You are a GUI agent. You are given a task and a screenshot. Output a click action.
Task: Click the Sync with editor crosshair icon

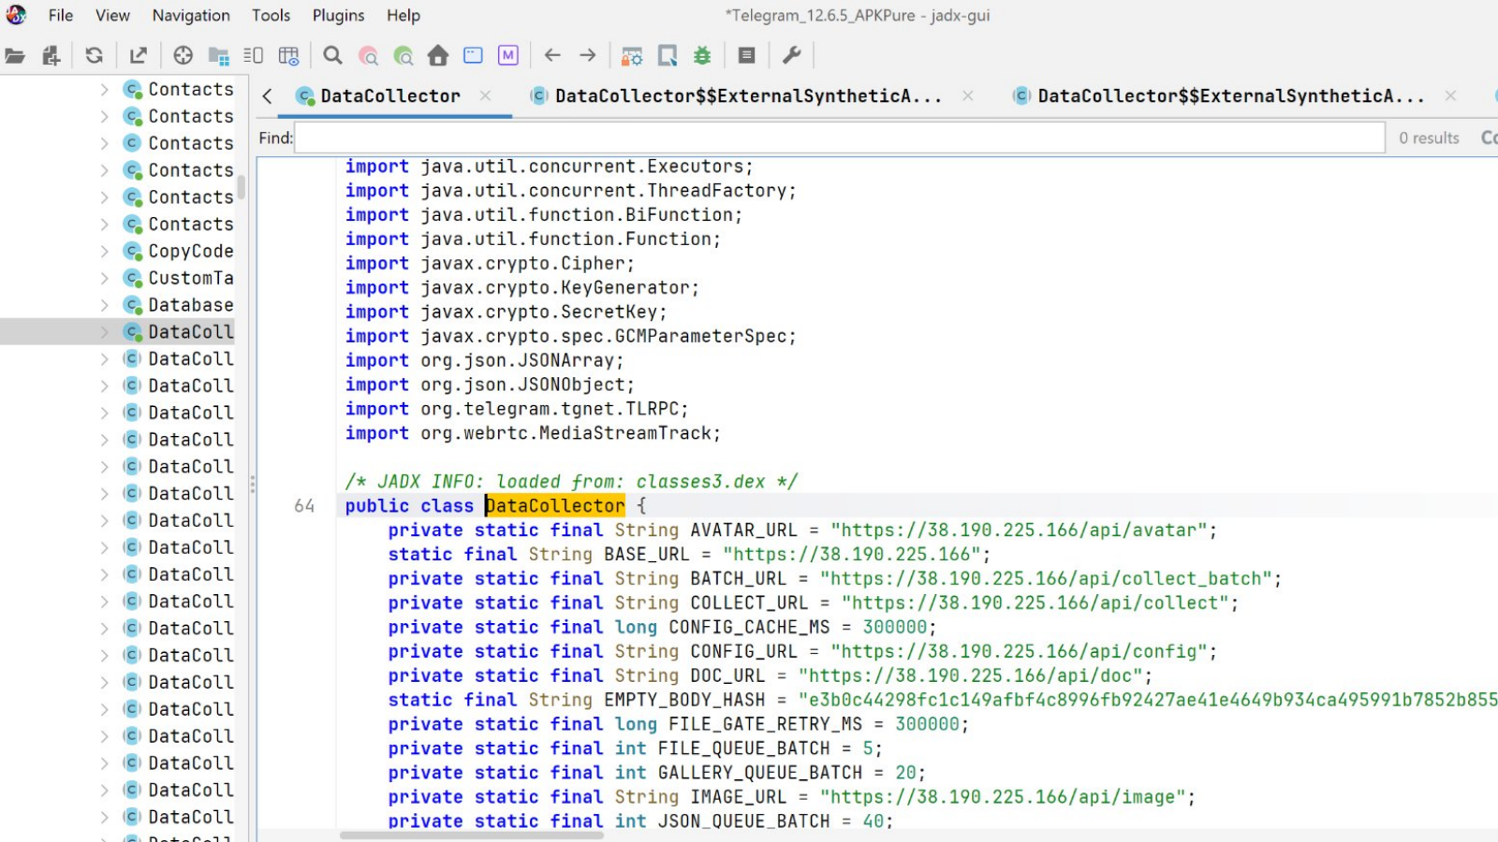pos(184,56)
